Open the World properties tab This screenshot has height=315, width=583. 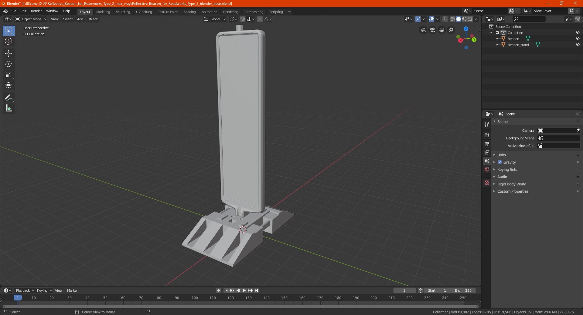(487, 169)
